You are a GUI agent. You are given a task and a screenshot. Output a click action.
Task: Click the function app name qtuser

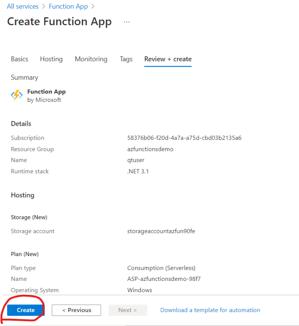point(136,160)
